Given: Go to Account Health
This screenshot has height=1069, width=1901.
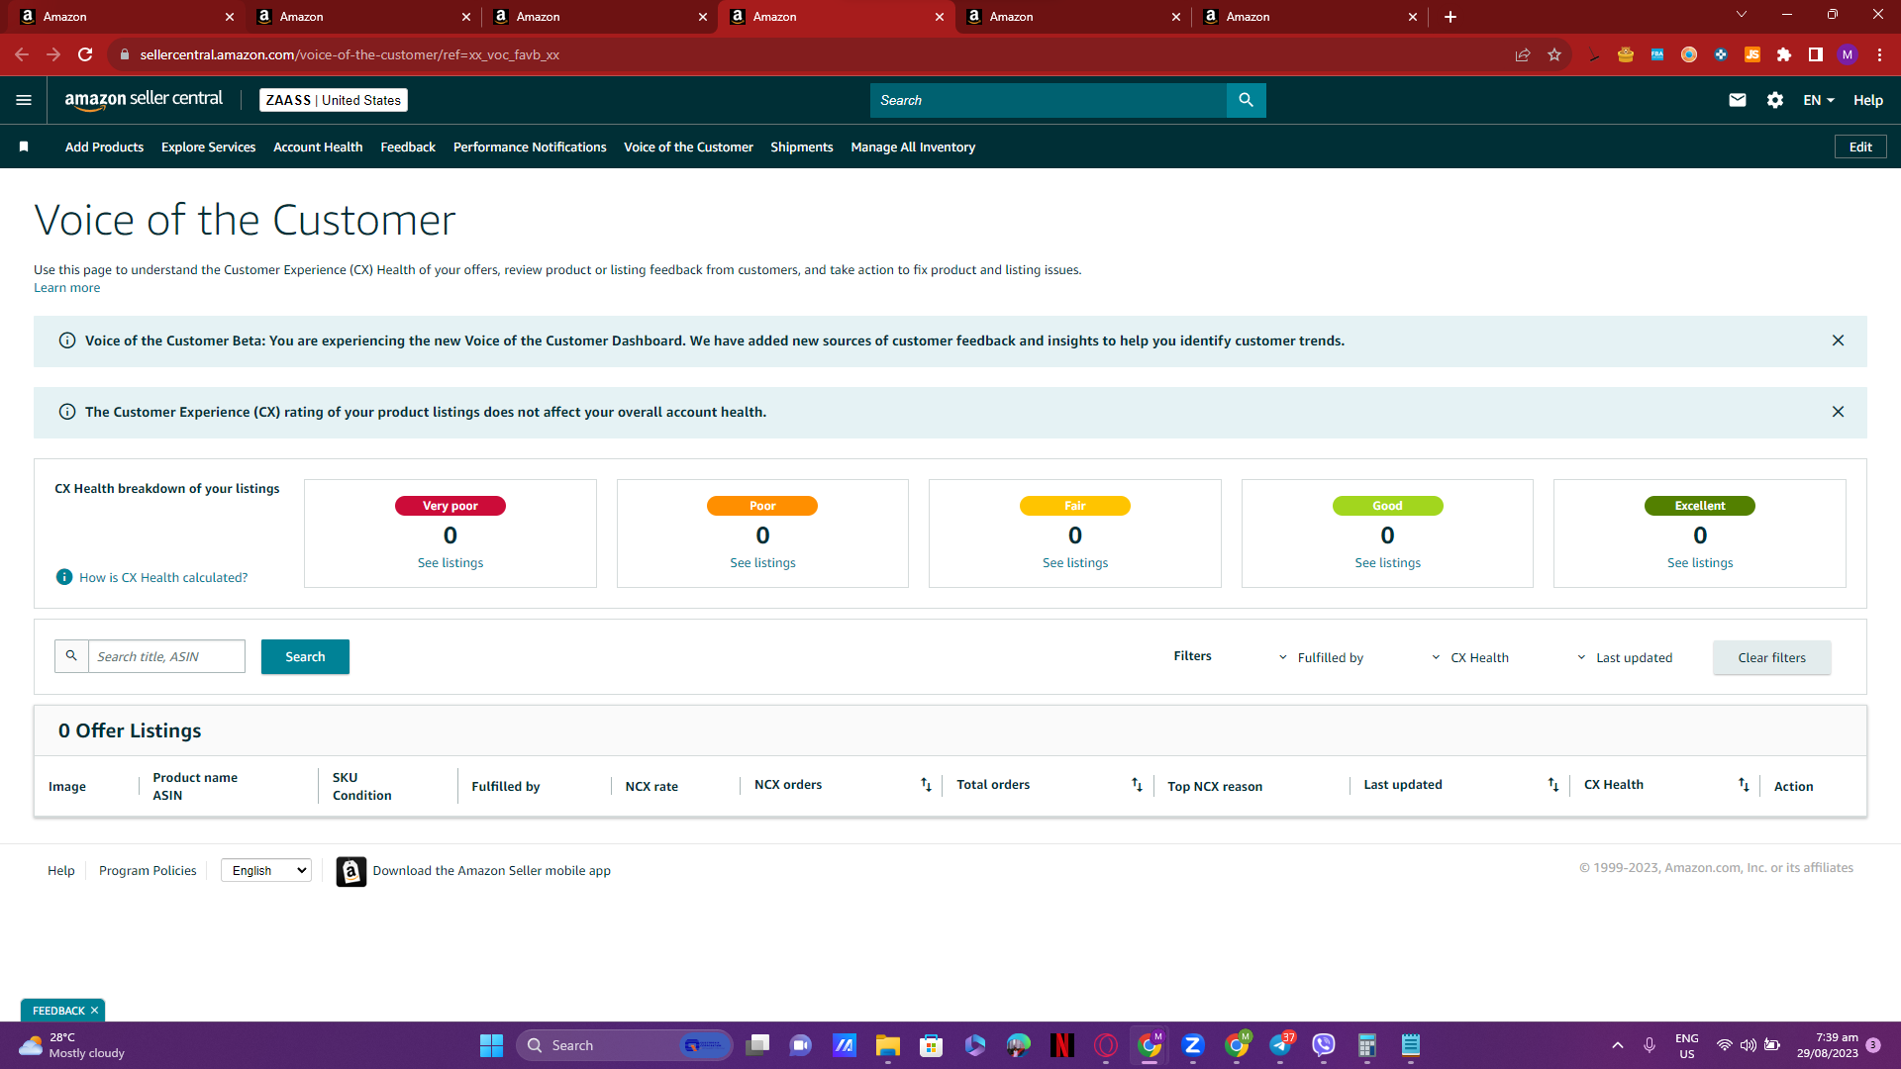Looking at the screenshot, I should [318, 146].
